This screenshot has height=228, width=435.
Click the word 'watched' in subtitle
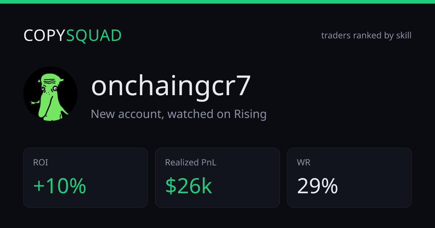point(190,114)
